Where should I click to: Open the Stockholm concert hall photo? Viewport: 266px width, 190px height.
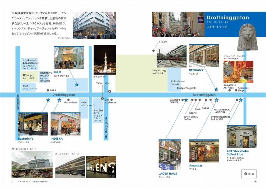pos(32,164)
